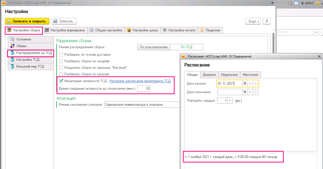Click the panel layout icon in top toolbar

click(296, 3)
